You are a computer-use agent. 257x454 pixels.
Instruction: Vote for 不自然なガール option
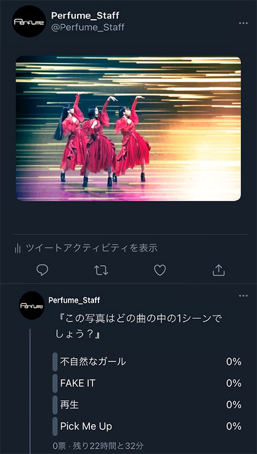147,361
